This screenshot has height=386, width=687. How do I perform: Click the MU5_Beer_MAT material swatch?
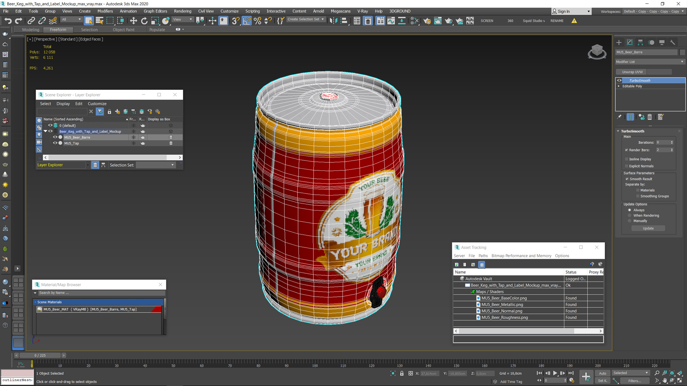[40, 309]
